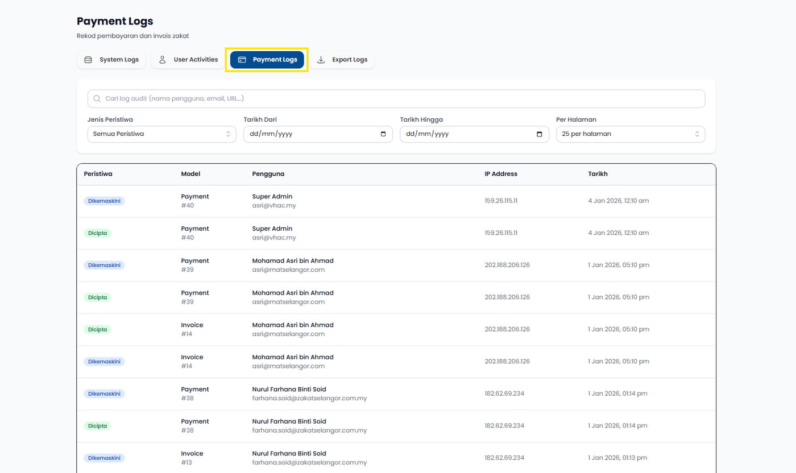Image resolution: width=796 pixels, height=473 pixels.
Task: Focus the audit log search field
Action: pos(398,99)
